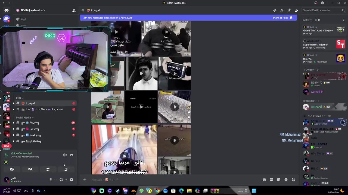Focus the Message channel input field
The width and height of the screenshot is (348, 195).
tap(174, 180)
